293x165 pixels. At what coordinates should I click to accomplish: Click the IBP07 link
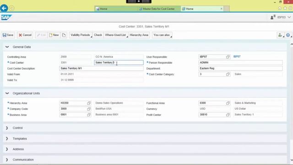pyautogui.click(x=237, y=56)
